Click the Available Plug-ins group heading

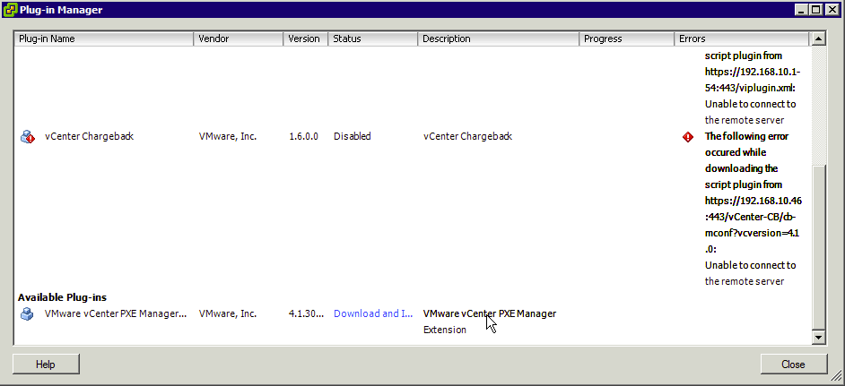(x=62, y=297)
